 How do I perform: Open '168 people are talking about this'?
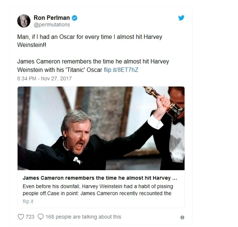click(x=83, y=217)
